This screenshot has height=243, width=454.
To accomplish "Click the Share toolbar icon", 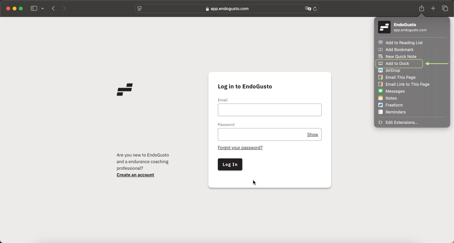I will 422,9.
